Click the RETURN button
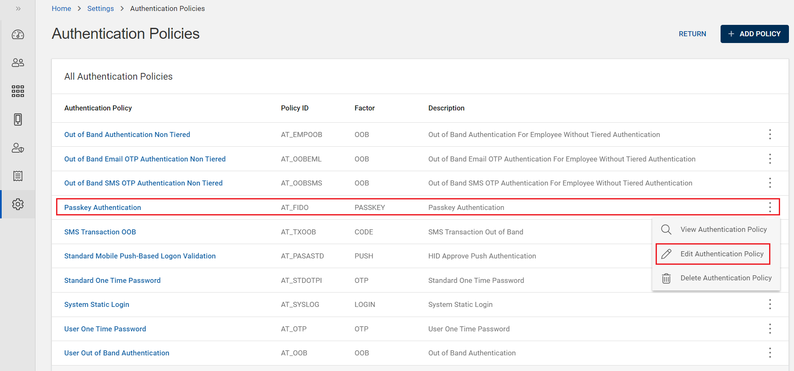This screenshot has width=794, height=371. tap(692, 34)
